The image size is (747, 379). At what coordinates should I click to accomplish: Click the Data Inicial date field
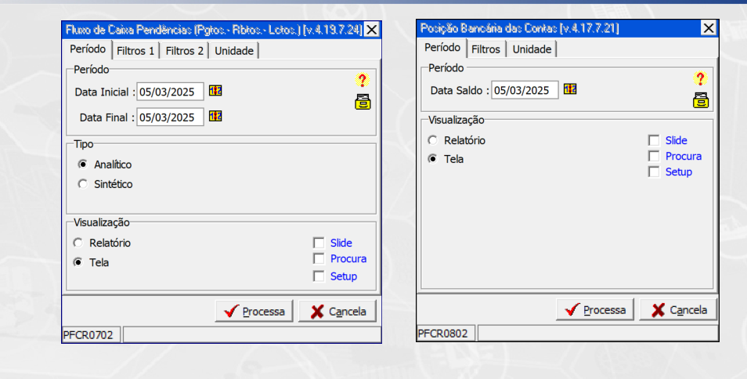click(170, 92)
